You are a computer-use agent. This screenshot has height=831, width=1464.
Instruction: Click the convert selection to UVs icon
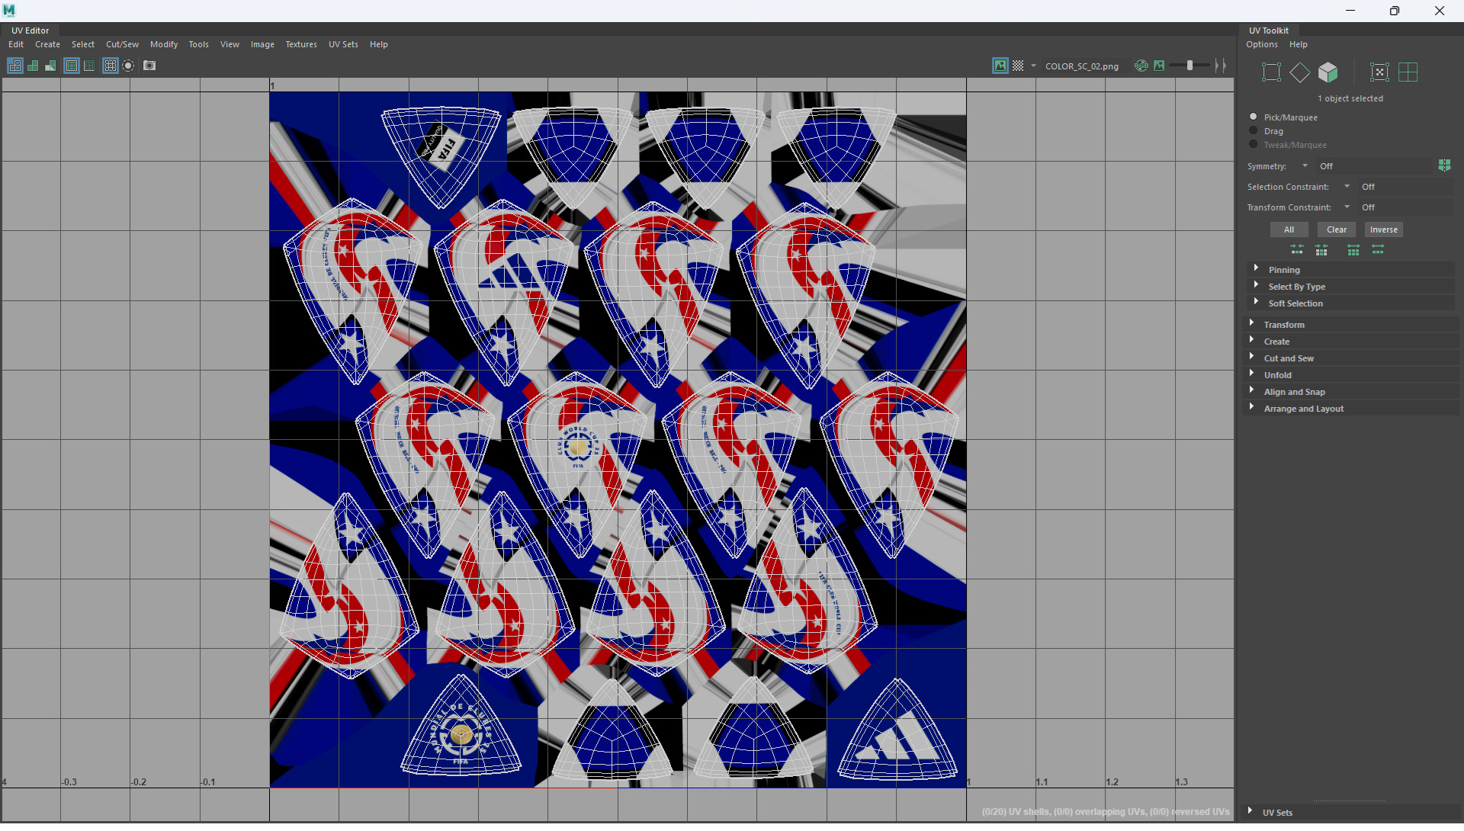pyautogui.click(x=1380, y=72)
